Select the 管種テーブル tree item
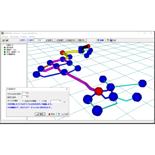Screen dimensions: 155x155 [x=11, y=50]
